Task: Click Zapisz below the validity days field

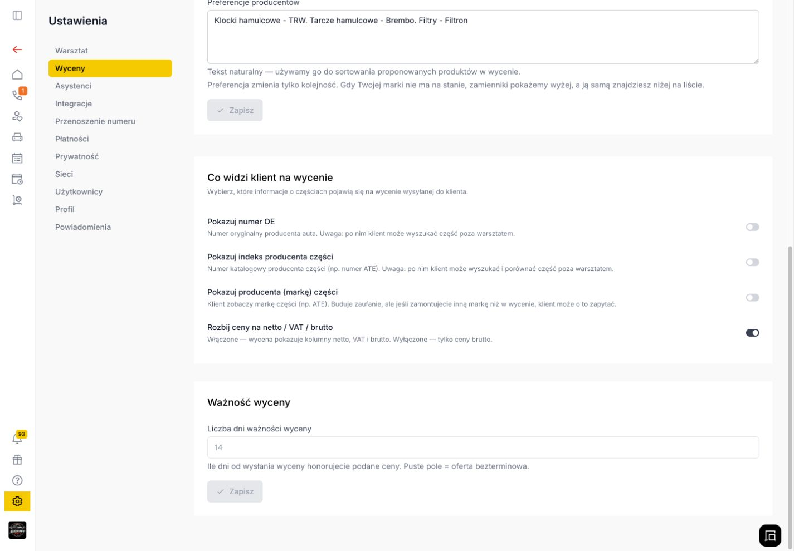Action: click(x=235, y=491)
